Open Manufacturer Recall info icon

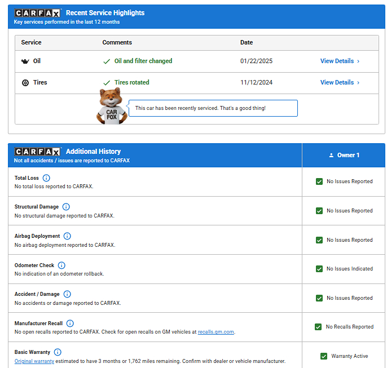point(70,323)
